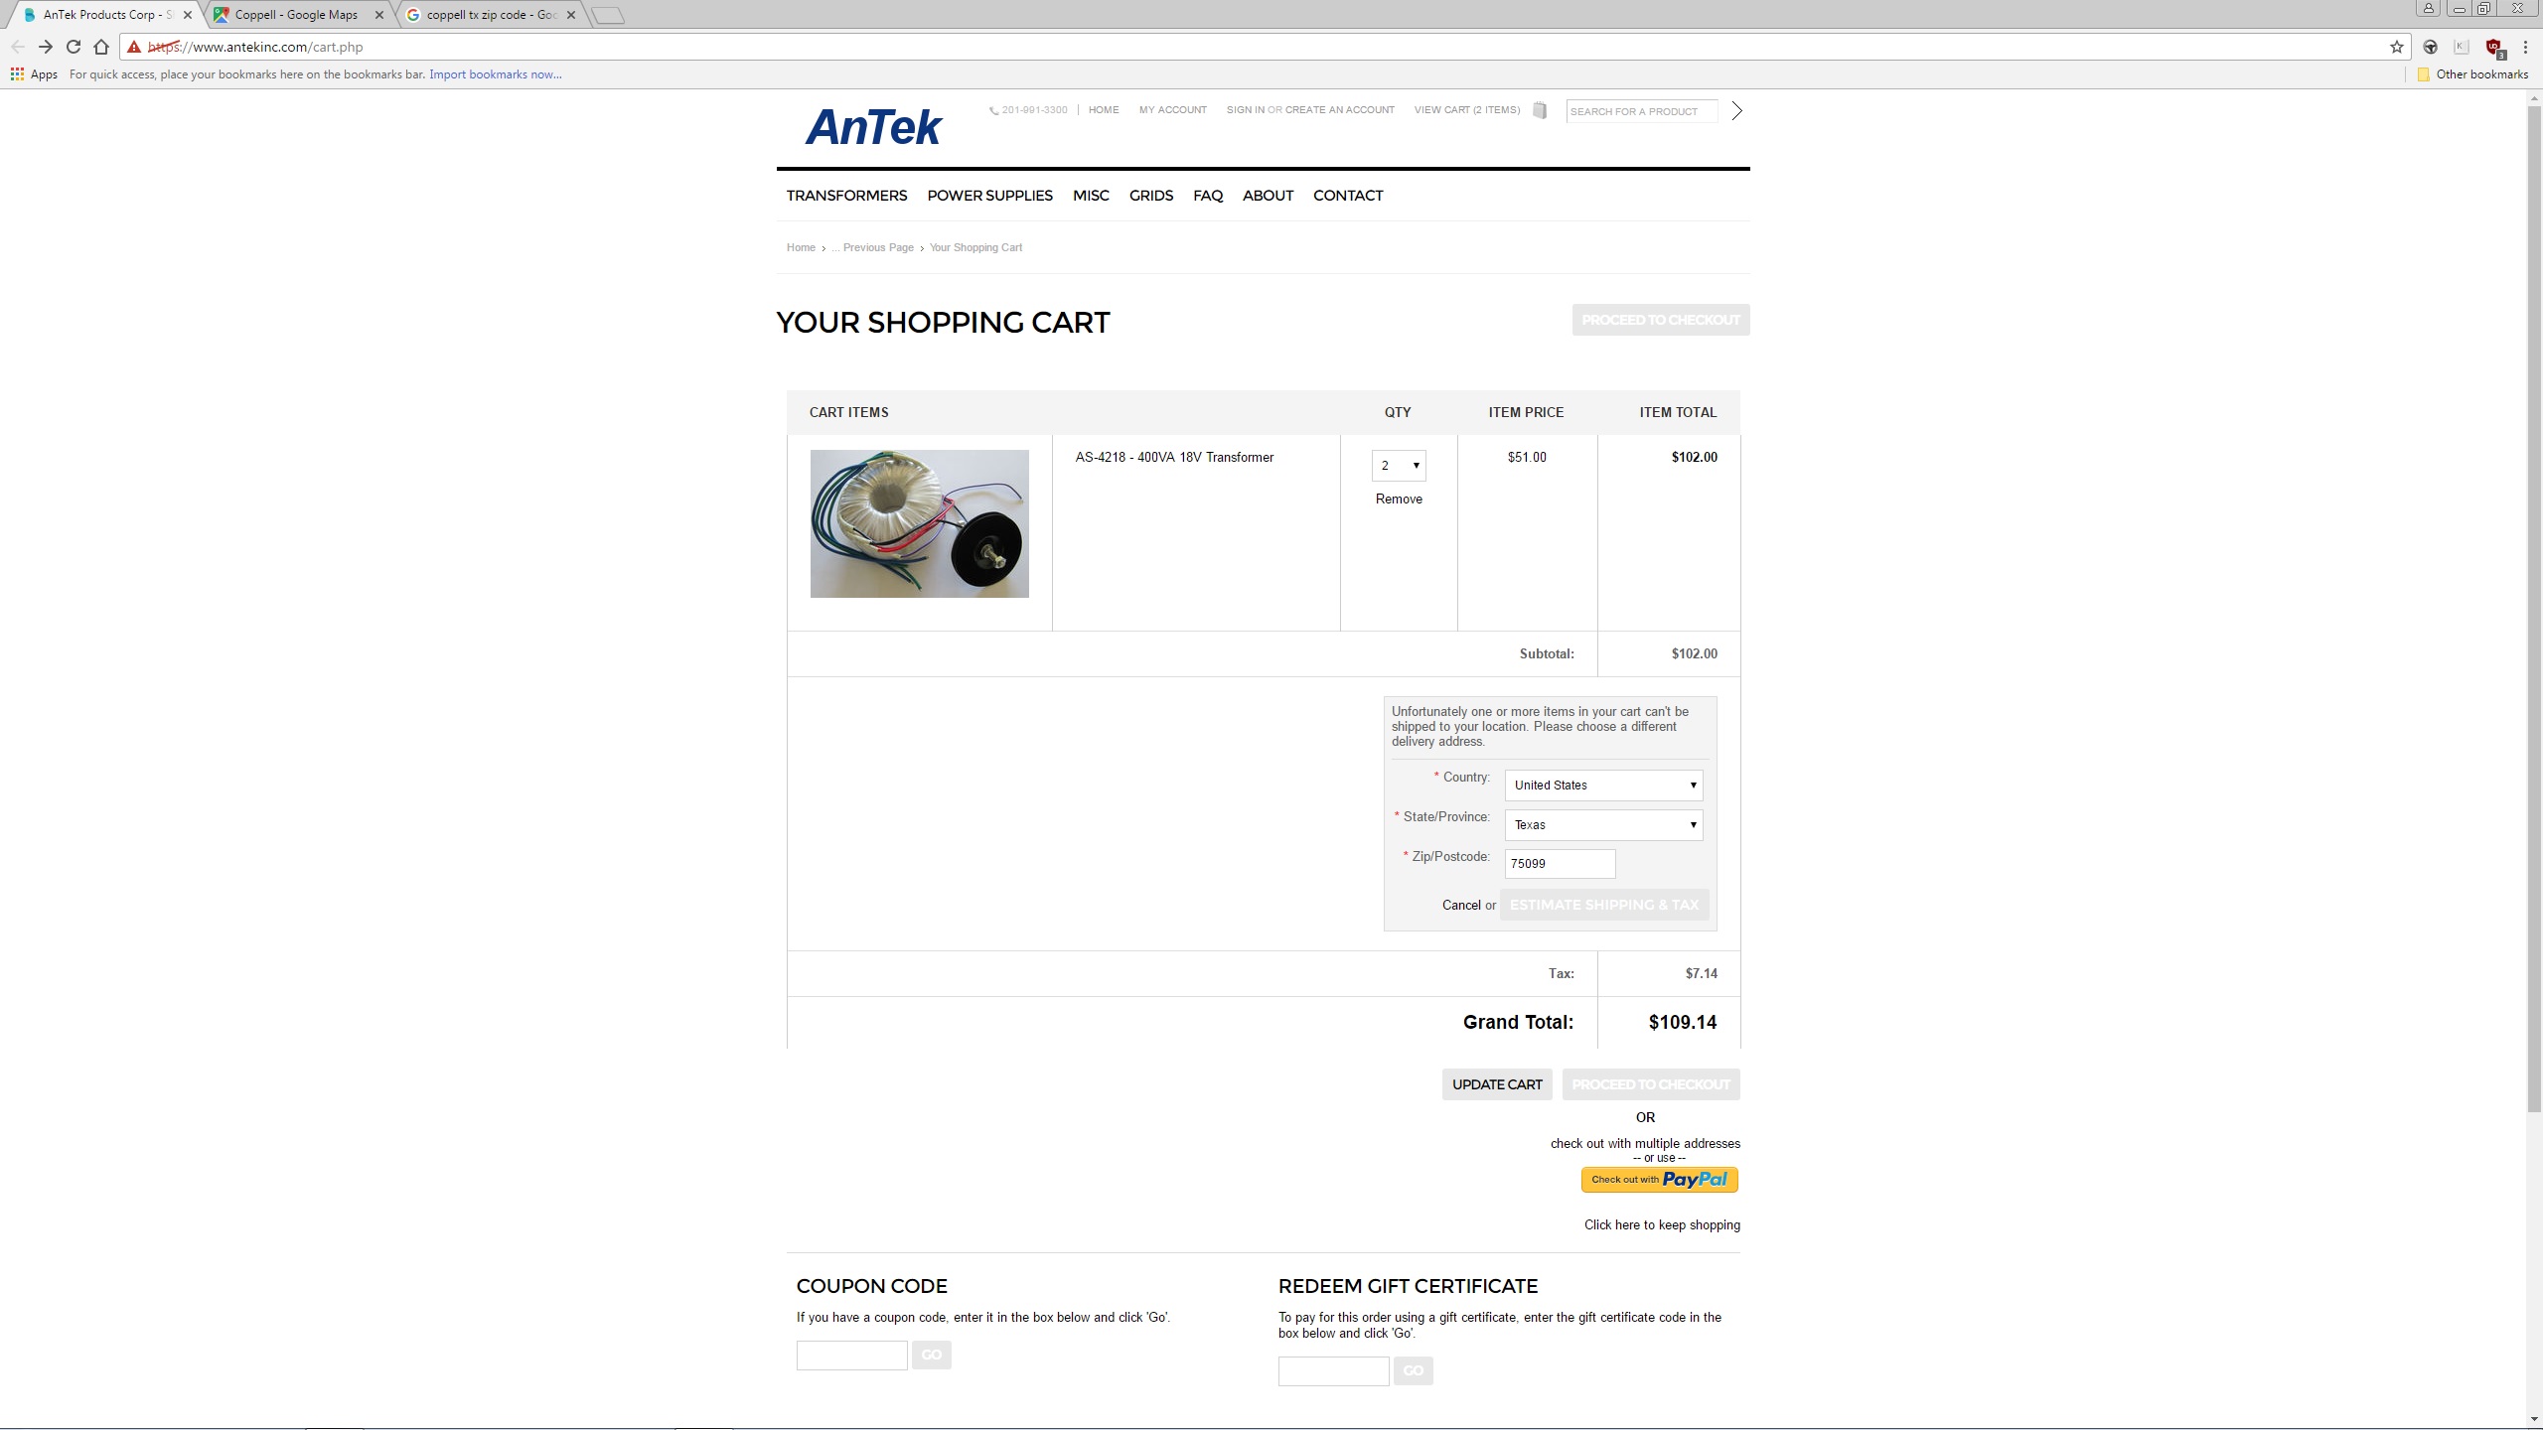2543x1430 pixels.
Task: Click Create an Account link
Action: [1340, 110]
